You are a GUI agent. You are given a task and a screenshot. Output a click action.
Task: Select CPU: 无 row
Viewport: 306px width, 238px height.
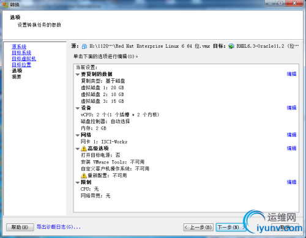(89, 189)
